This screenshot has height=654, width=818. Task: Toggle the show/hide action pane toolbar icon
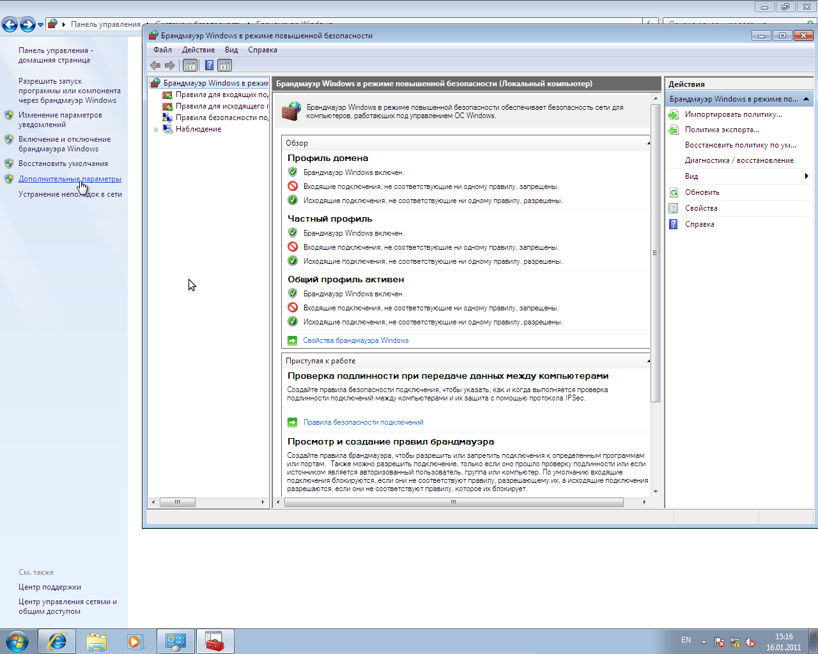[224, 65]
